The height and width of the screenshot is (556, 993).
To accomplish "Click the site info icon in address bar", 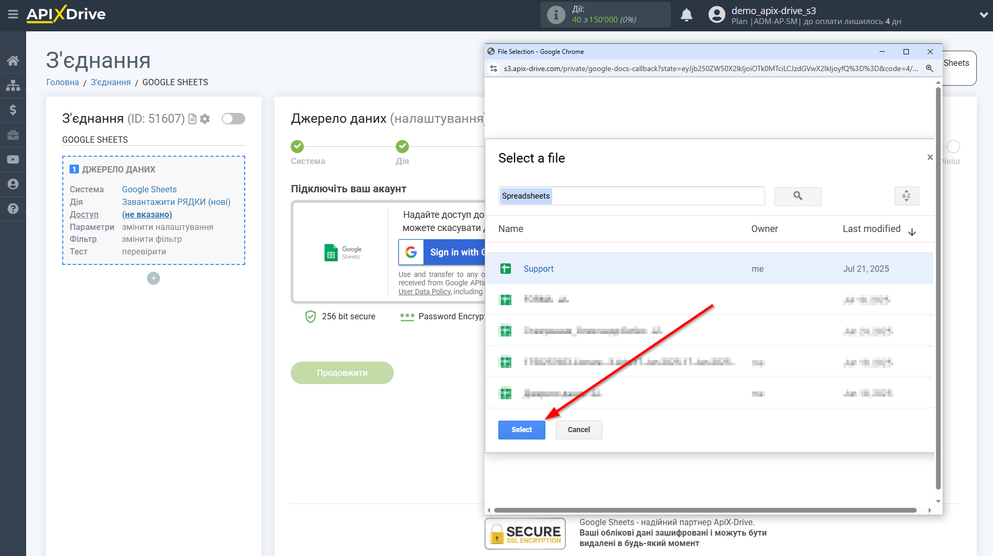I will click(x=494, y=68).
